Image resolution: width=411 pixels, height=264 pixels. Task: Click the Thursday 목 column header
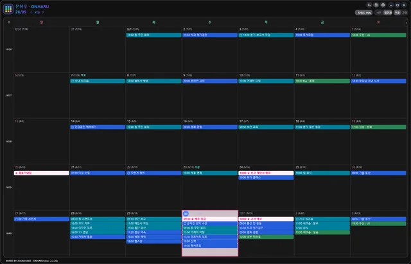click(x=266, y=22)
